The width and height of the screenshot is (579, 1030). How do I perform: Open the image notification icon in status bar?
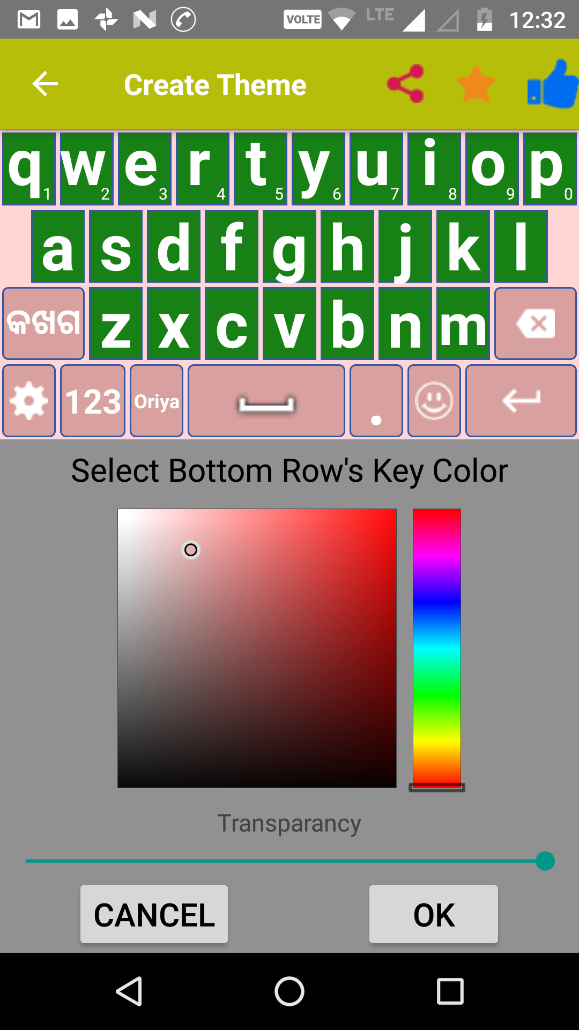pos(68,20)
